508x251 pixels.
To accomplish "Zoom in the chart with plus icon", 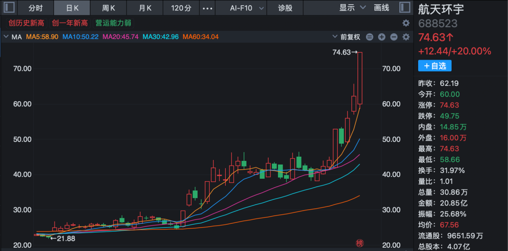I will [x=381, y=37].
